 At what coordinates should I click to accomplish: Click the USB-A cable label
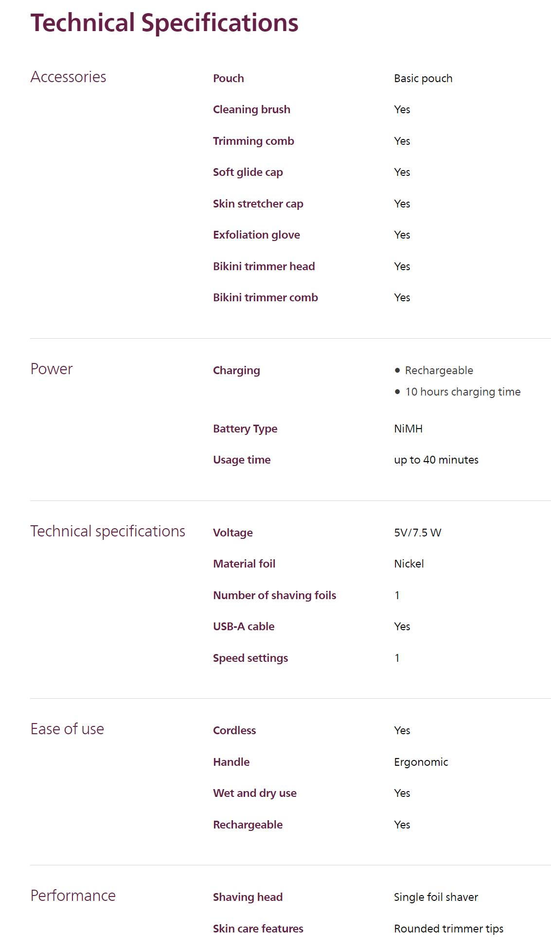244,627
